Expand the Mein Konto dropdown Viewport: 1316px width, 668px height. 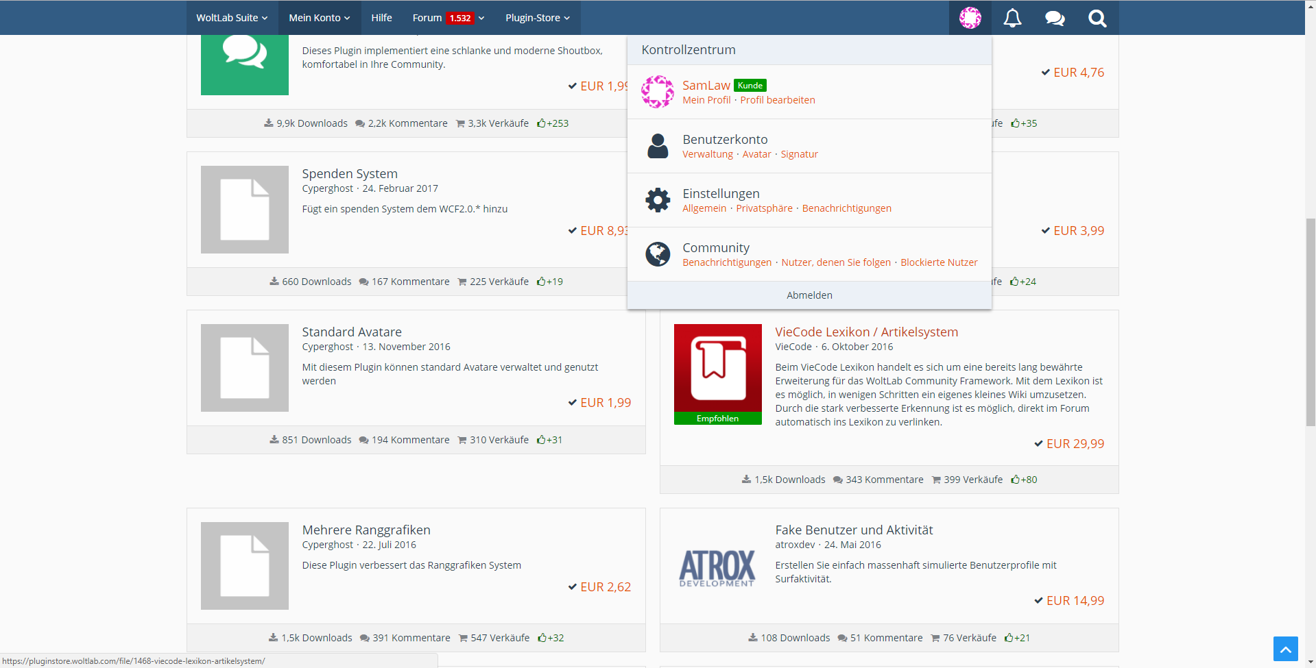(x=319, y=18)
